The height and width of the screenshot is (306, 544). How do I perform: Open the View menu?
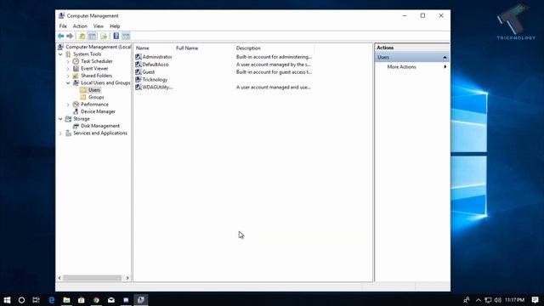pyautogui.click(x=99, y=26)
